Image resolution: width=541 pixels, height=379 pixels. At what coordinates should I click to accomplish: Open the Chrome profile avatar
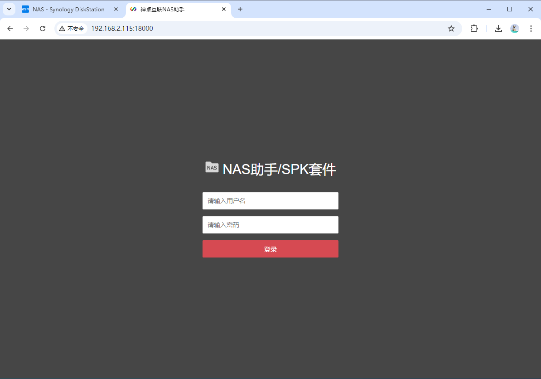514,29
